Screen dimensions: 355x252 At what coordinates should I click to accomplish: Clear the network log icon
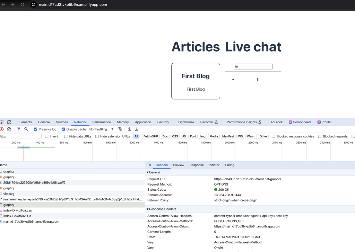tap(9, 129)
